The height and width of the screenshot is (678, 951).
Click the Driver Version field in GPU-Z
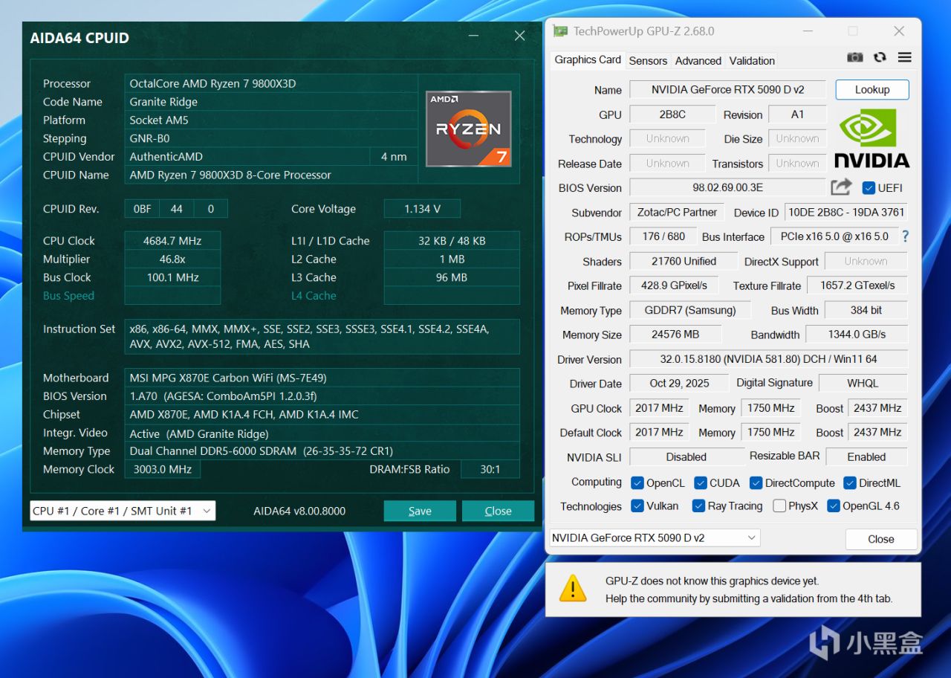768,359
